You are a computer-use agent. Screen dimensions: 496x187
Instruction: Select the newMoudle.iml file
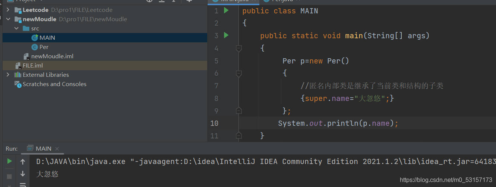coord(52,56)
